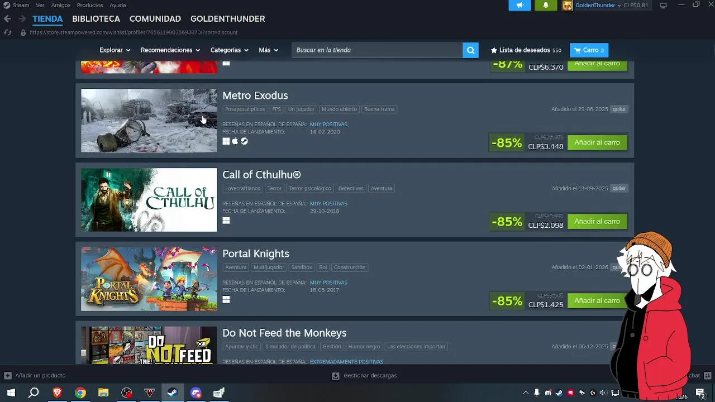
Task: Switch to Big Picture mode icon
Action: [663, 5]
